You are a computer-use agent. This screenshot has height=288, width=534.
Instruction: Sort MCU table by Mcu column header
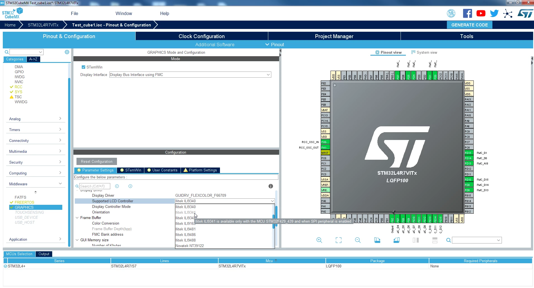coord(271,261)
